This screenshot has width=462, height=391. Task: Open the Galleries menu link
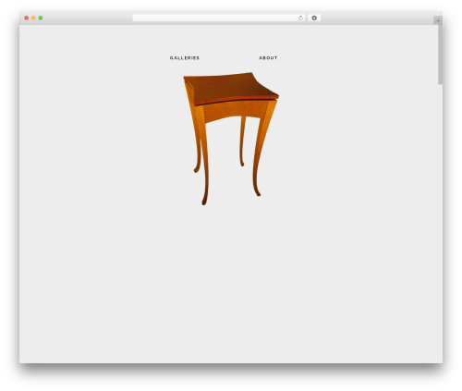pos(185,58)
